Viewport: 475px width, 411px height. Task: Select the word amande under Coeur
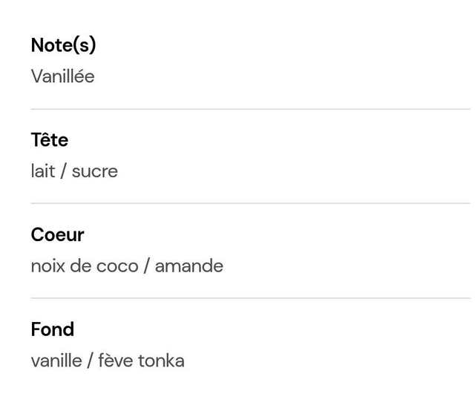pos(189,266)
